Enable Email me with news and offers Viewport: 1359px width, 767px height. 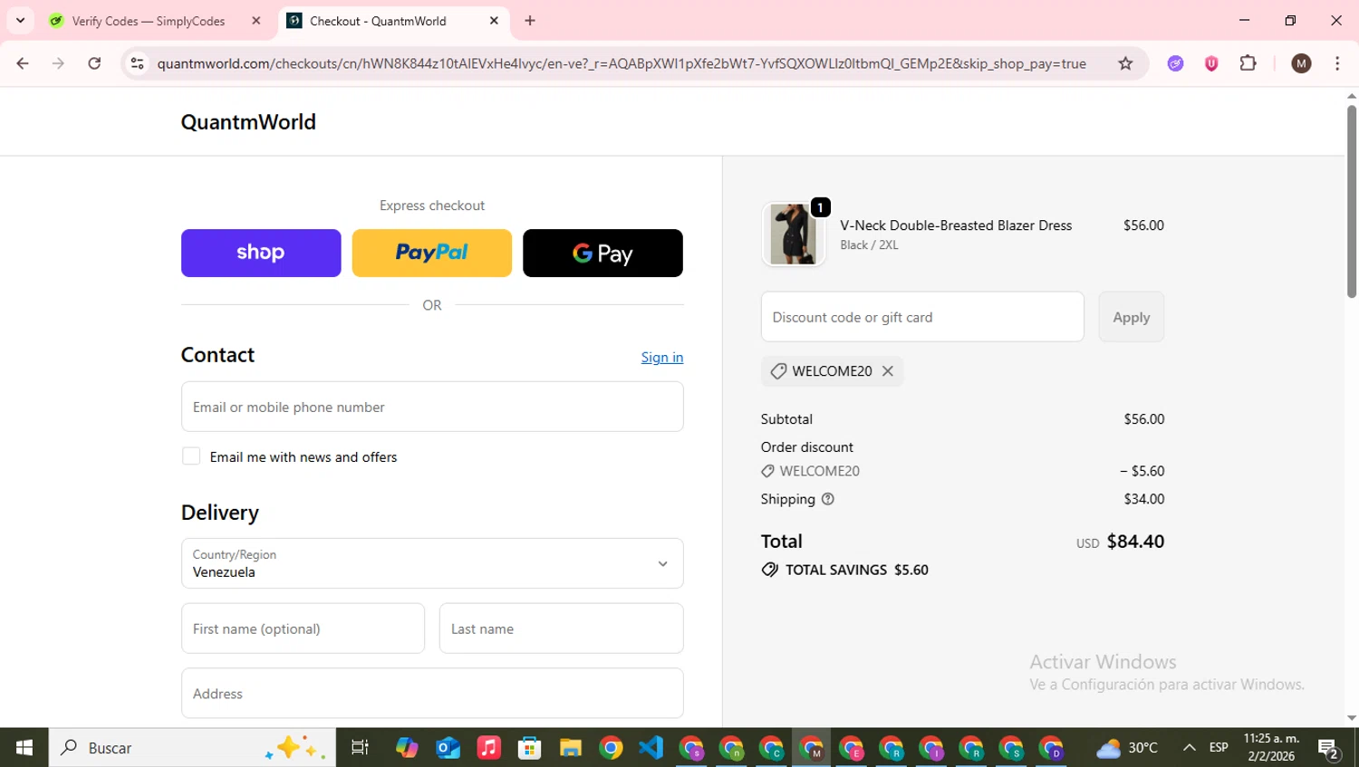tap(191, 456)
